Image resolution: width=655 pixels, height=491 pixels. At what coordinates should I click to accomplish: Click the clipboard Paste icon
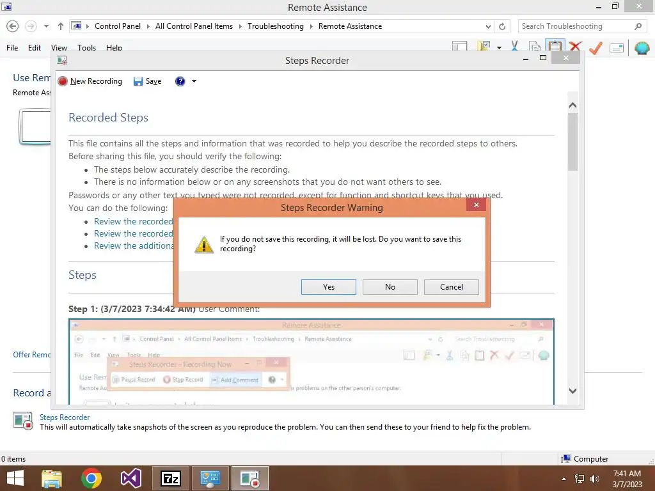point(555,45)
